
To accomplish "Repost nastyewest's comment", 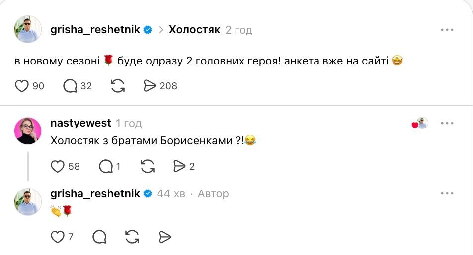I will (x=148, y=167).
